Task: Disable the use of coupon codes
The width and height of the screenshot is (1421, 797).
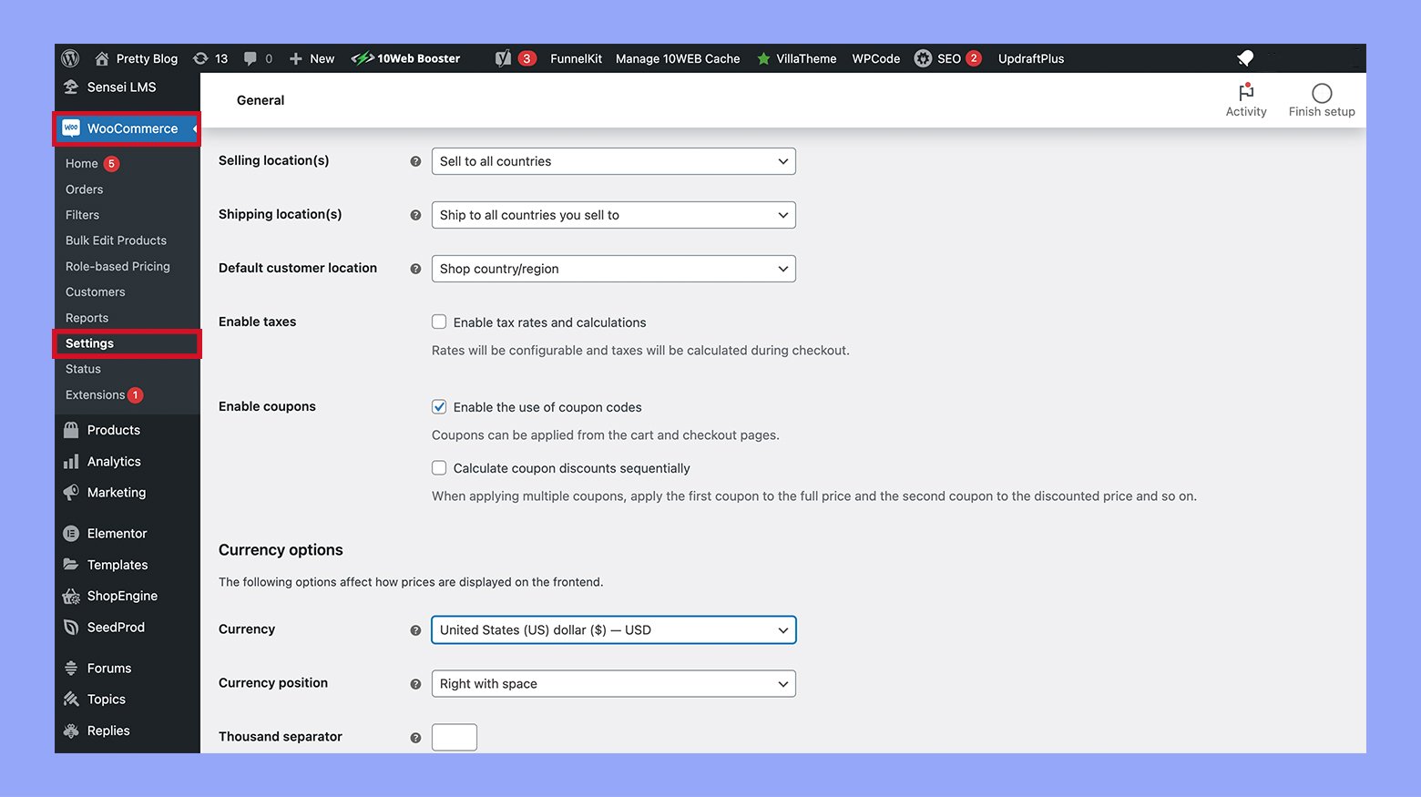Action: pos(439,406)
